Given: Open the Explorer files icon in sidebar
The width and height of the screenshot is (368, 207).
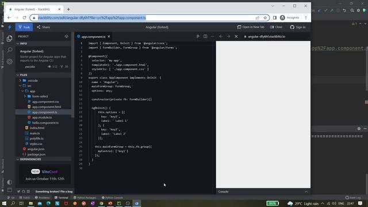Looking at the screenshot, I should pos(10,39).
